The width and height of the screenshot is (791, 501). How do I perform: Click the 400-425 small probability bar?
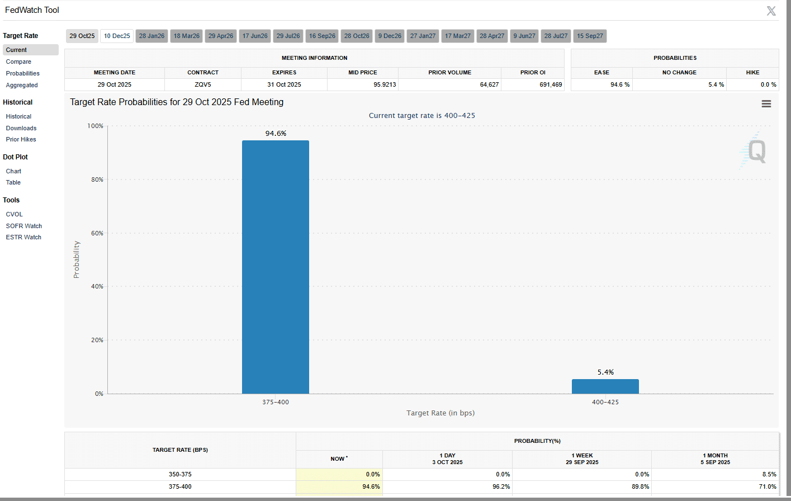pos(605,386)
